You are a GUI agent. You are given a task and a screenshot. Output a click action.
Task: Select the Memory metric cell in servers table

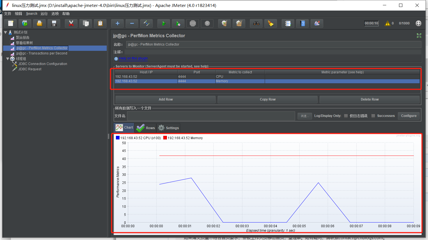tap(240, 81)
